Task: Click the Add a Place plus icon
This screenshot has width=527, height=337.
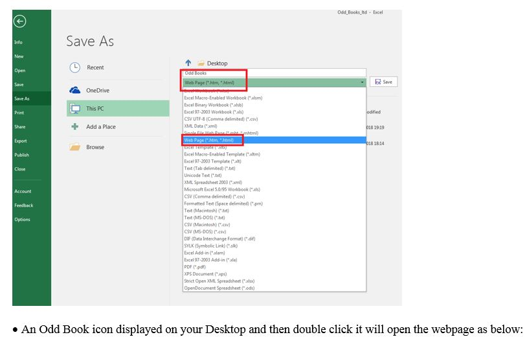Action: 75,127
